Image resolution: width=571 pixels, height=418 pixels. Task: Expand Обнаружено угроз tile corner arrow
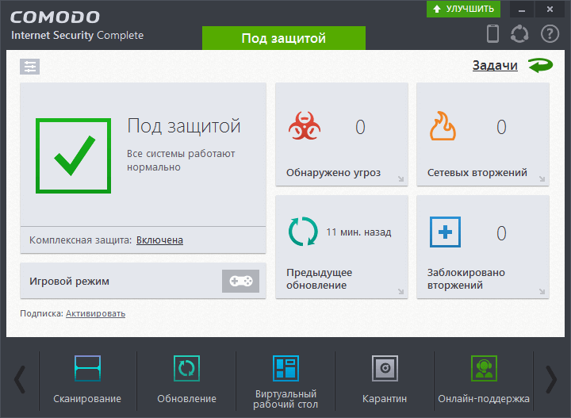[400, 178]
